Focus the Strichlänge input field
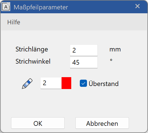 84,50
